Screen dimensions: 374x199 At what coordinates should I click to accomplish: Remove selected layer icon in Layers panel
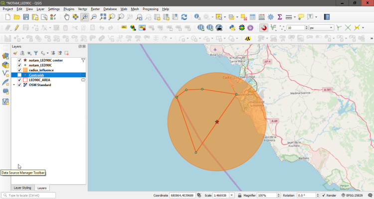(x=66, y=53)
